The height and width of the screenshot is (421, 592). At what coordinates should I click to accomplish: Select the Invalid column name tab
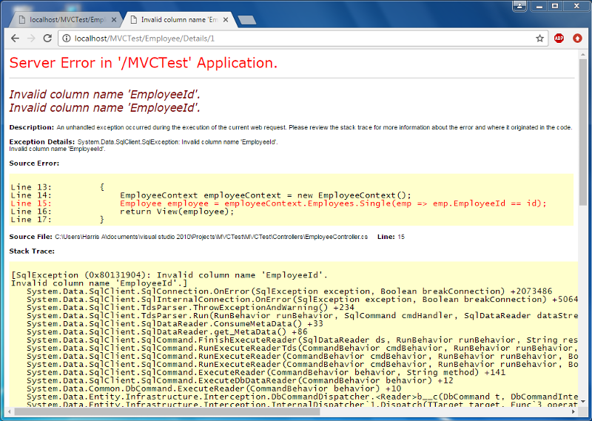point(178,20)
